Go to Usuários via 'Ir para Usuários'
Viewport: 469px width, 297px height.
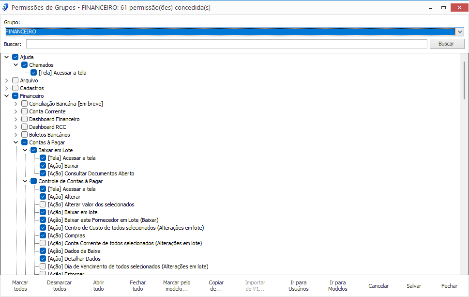click(299, 286)
